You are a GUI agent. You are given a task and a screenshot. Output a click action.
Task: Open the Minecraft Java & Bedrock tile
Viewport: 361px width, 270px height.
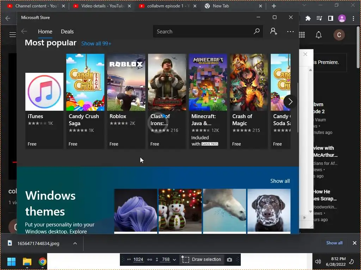coord(208,101)
